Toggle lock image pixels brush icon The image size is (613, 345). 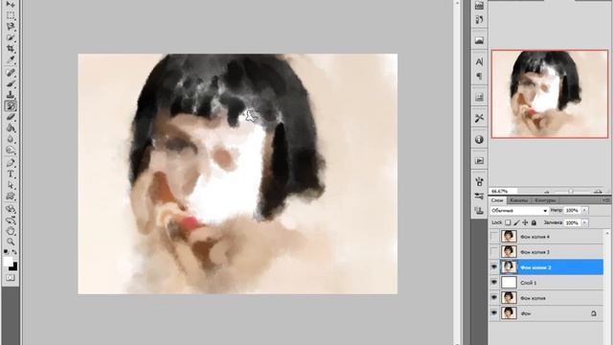pos(516,222)
